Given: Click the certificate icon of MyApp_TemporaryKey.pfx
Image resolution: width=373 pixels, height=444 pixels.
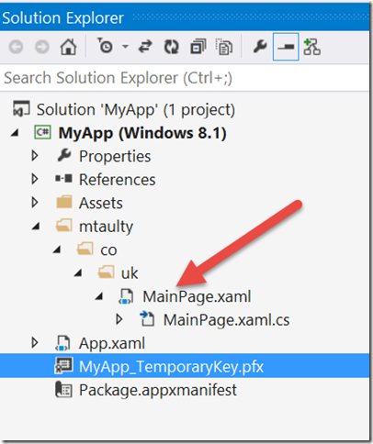Looking at the screenshot, I should (63, 366).
